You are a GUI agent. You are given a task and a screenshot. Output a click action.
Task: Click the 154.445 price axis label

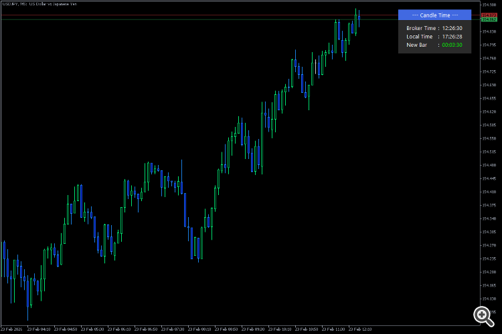(x=489, y=178)
